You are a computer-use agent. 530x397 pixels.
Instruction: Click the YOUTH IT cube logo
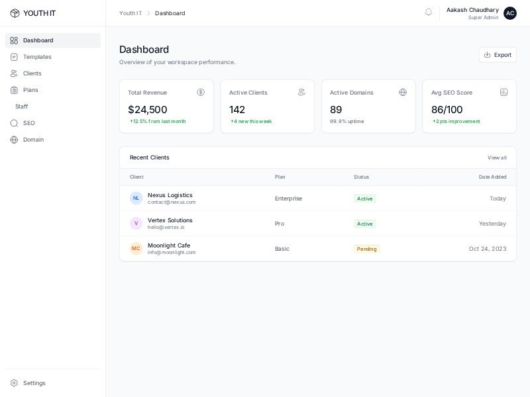pyautogui.click(x=15, y=13)
